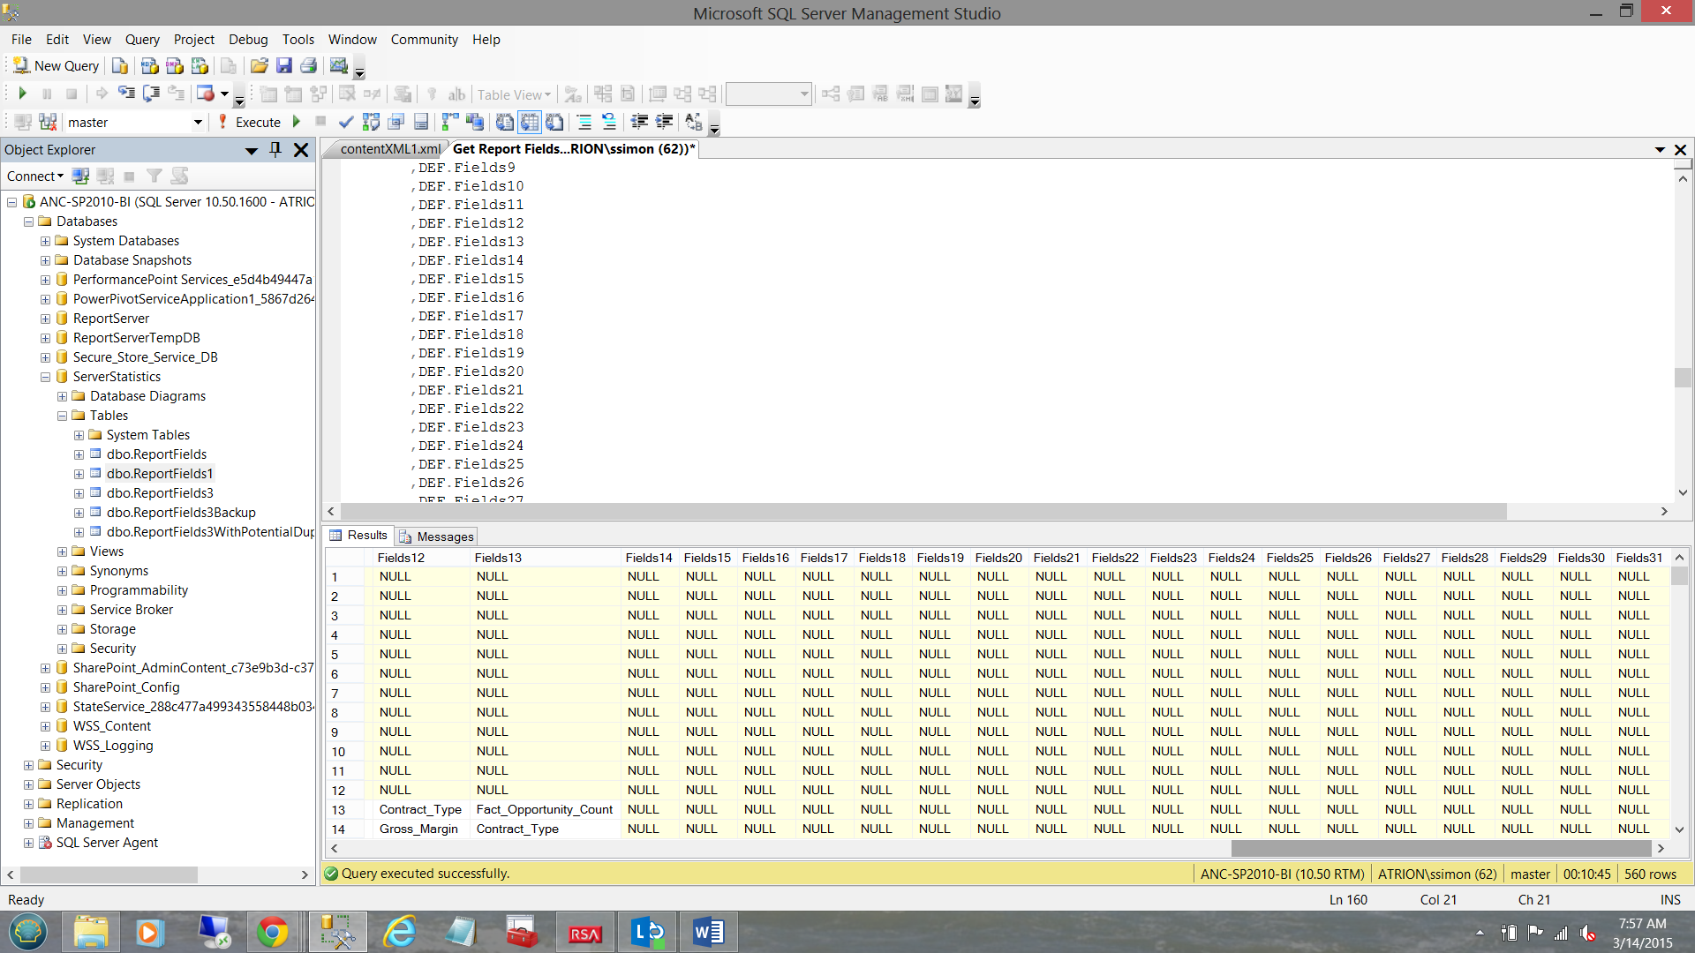Image resolution: width=1695 pixels, height=953 pixels.
Task: Switch to the Messages tab
Action: 436,537
